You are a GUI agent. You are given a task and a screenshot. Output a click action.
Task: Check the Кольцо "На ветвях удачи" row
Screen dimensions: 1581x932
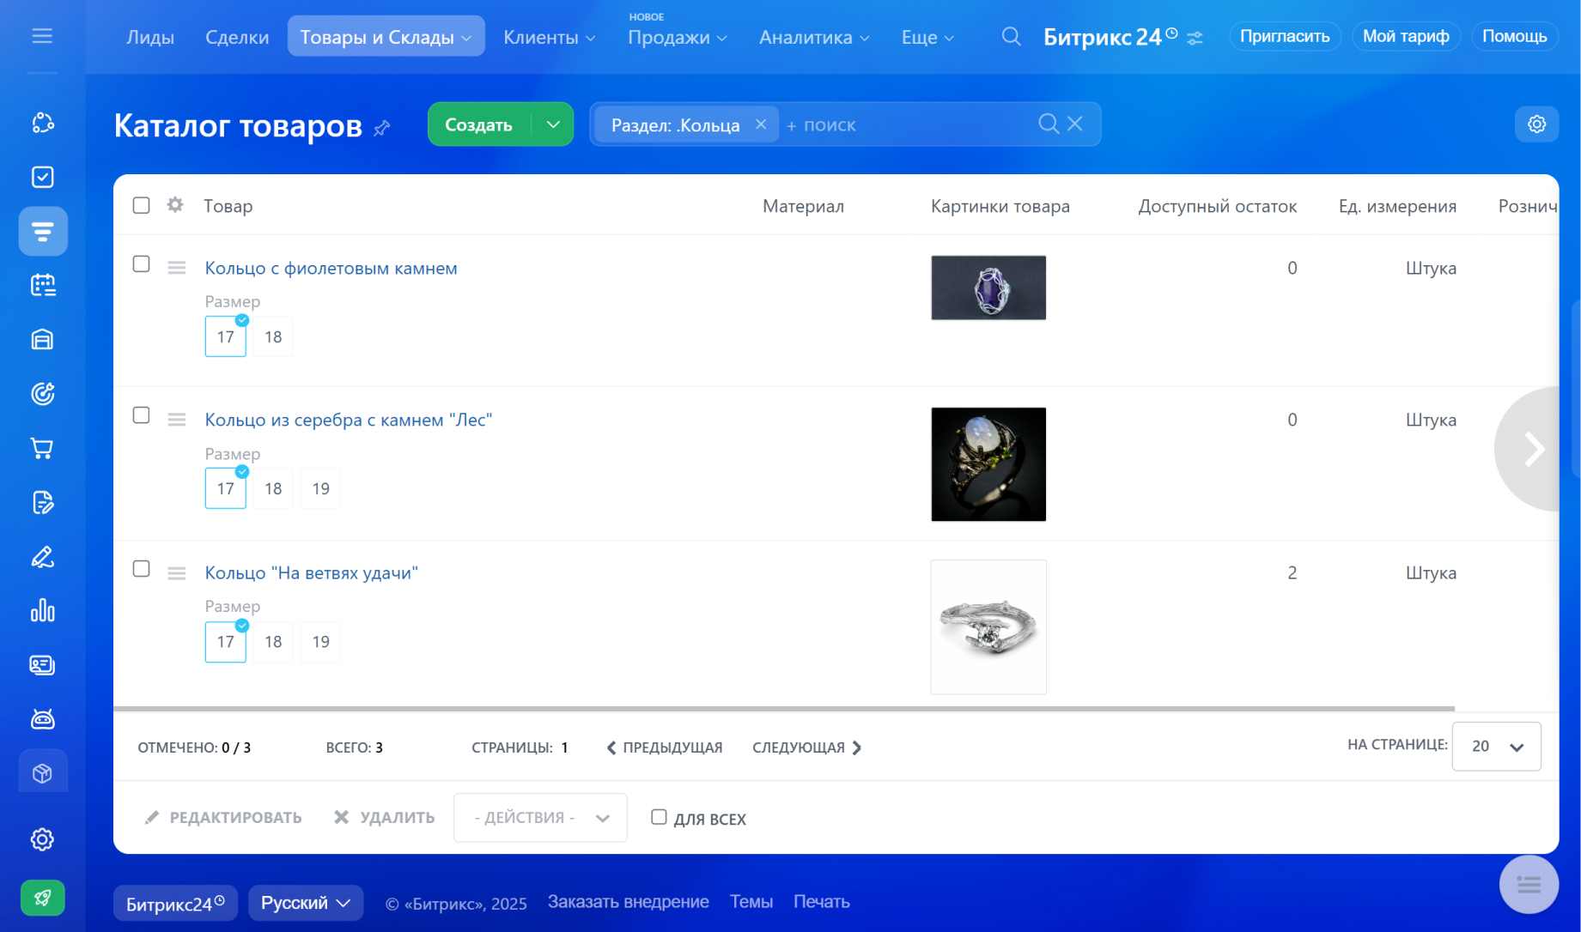click(142, 569)
